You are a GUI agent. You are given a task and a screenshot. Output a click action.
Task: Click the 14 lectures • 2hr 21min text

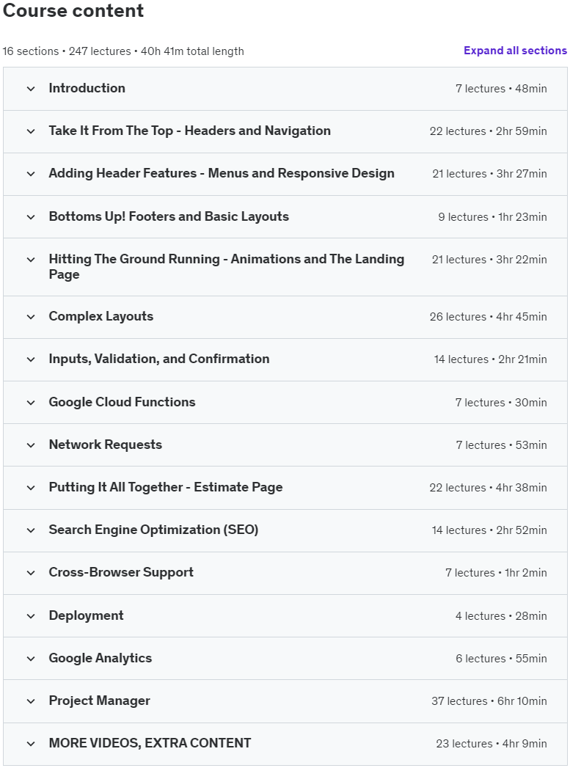[x=490, y=359]
